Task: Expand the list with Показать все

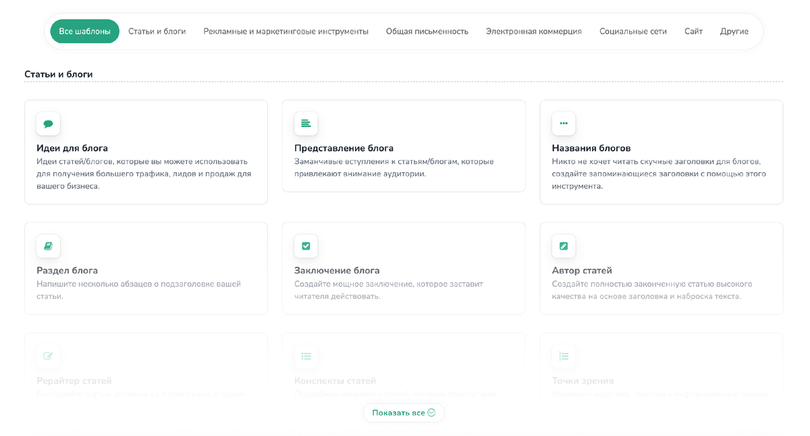Action: (x=404, y=413)
